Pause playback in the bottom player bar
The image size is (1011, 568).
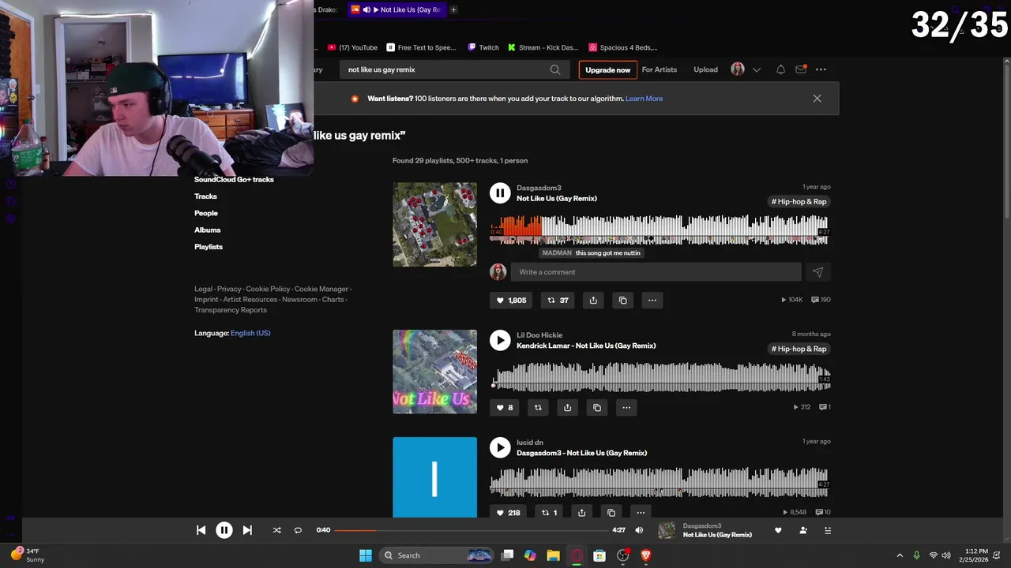(224, 530)
